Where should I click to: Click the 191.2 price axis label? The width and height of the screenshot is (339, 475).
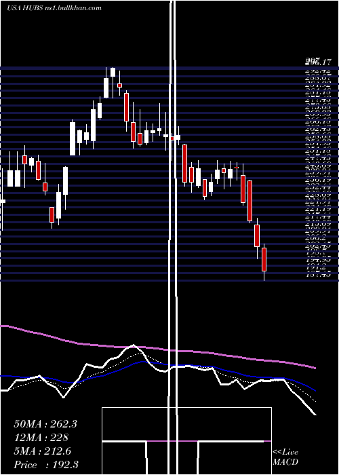pos(317,267)
